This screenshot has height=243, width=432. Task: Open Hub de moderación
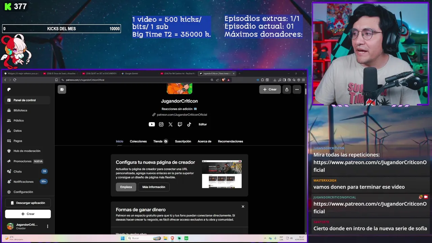click(x=28, y=151)
